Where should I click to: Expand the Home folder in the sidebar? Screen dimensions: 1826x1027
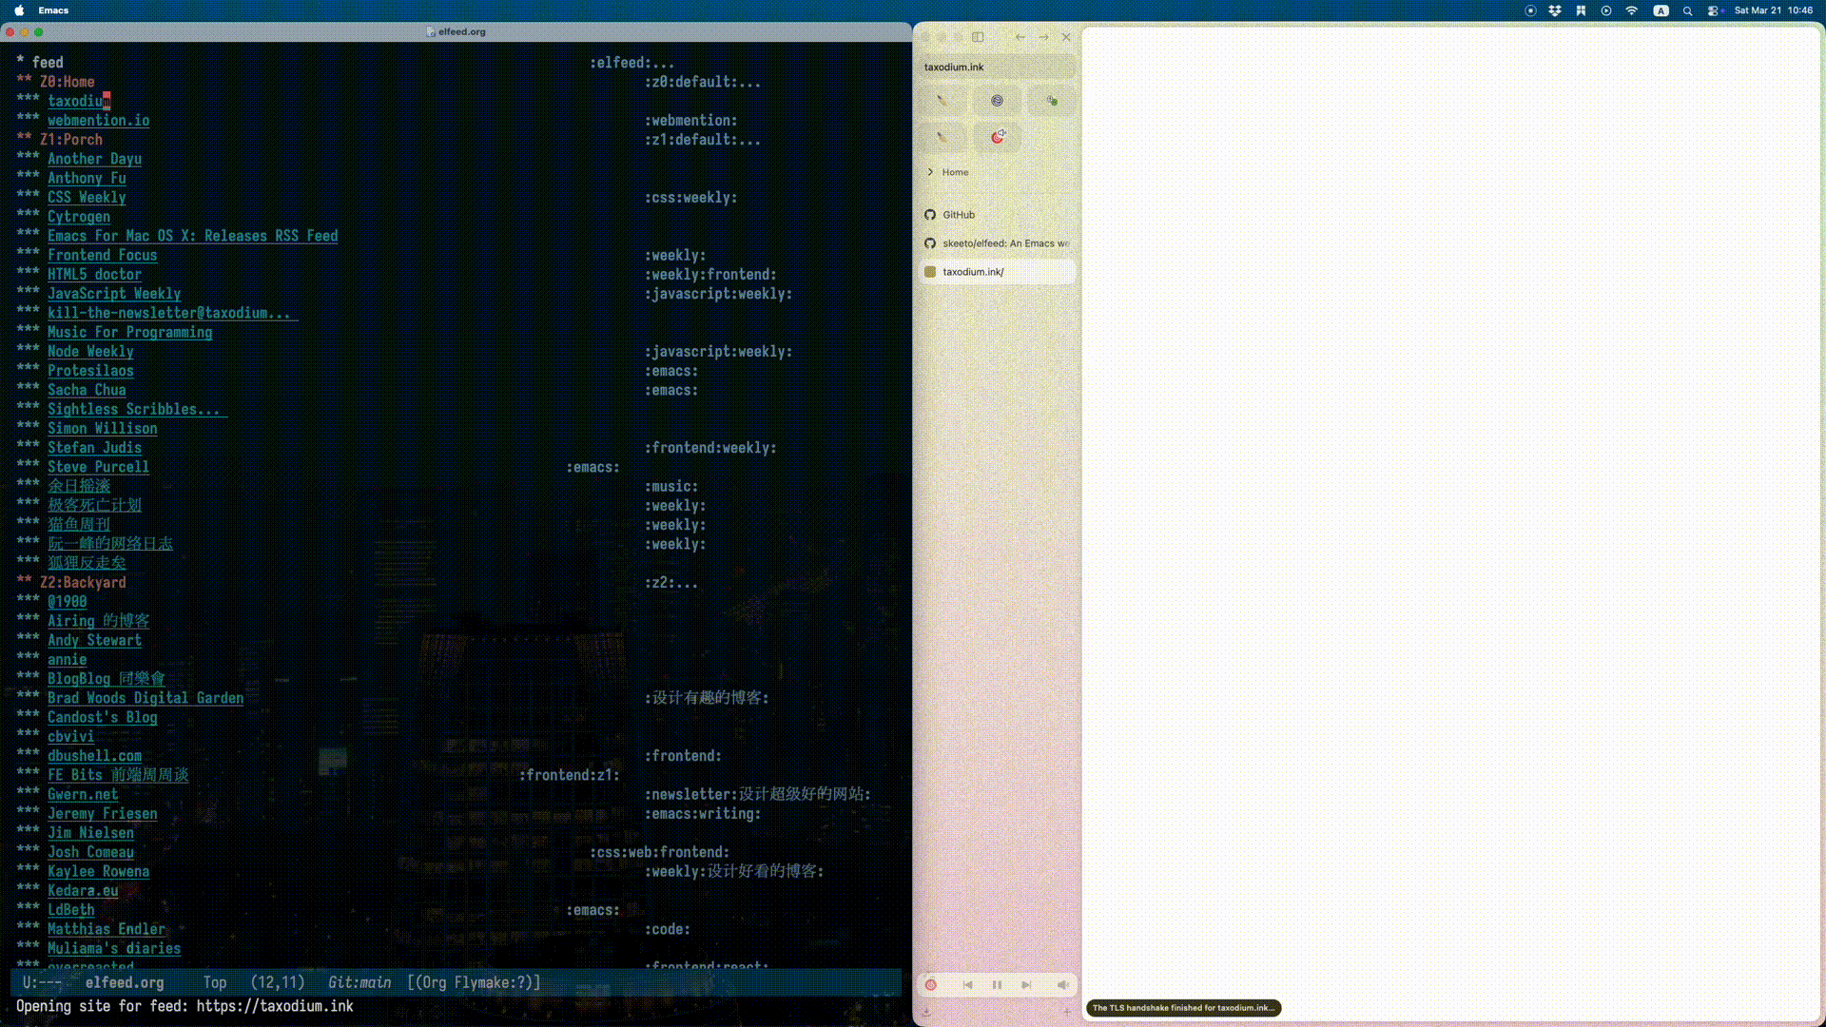930,172
